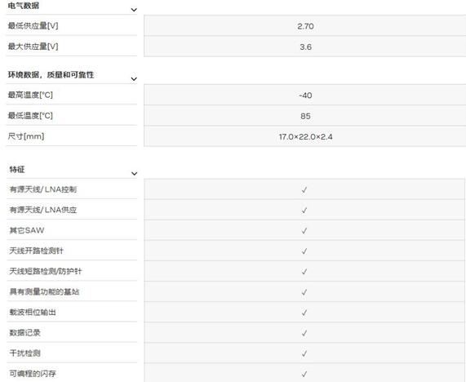Click the 特征 section heading
The width and height of the screenshot is (466, 382).
click(17, 170)
